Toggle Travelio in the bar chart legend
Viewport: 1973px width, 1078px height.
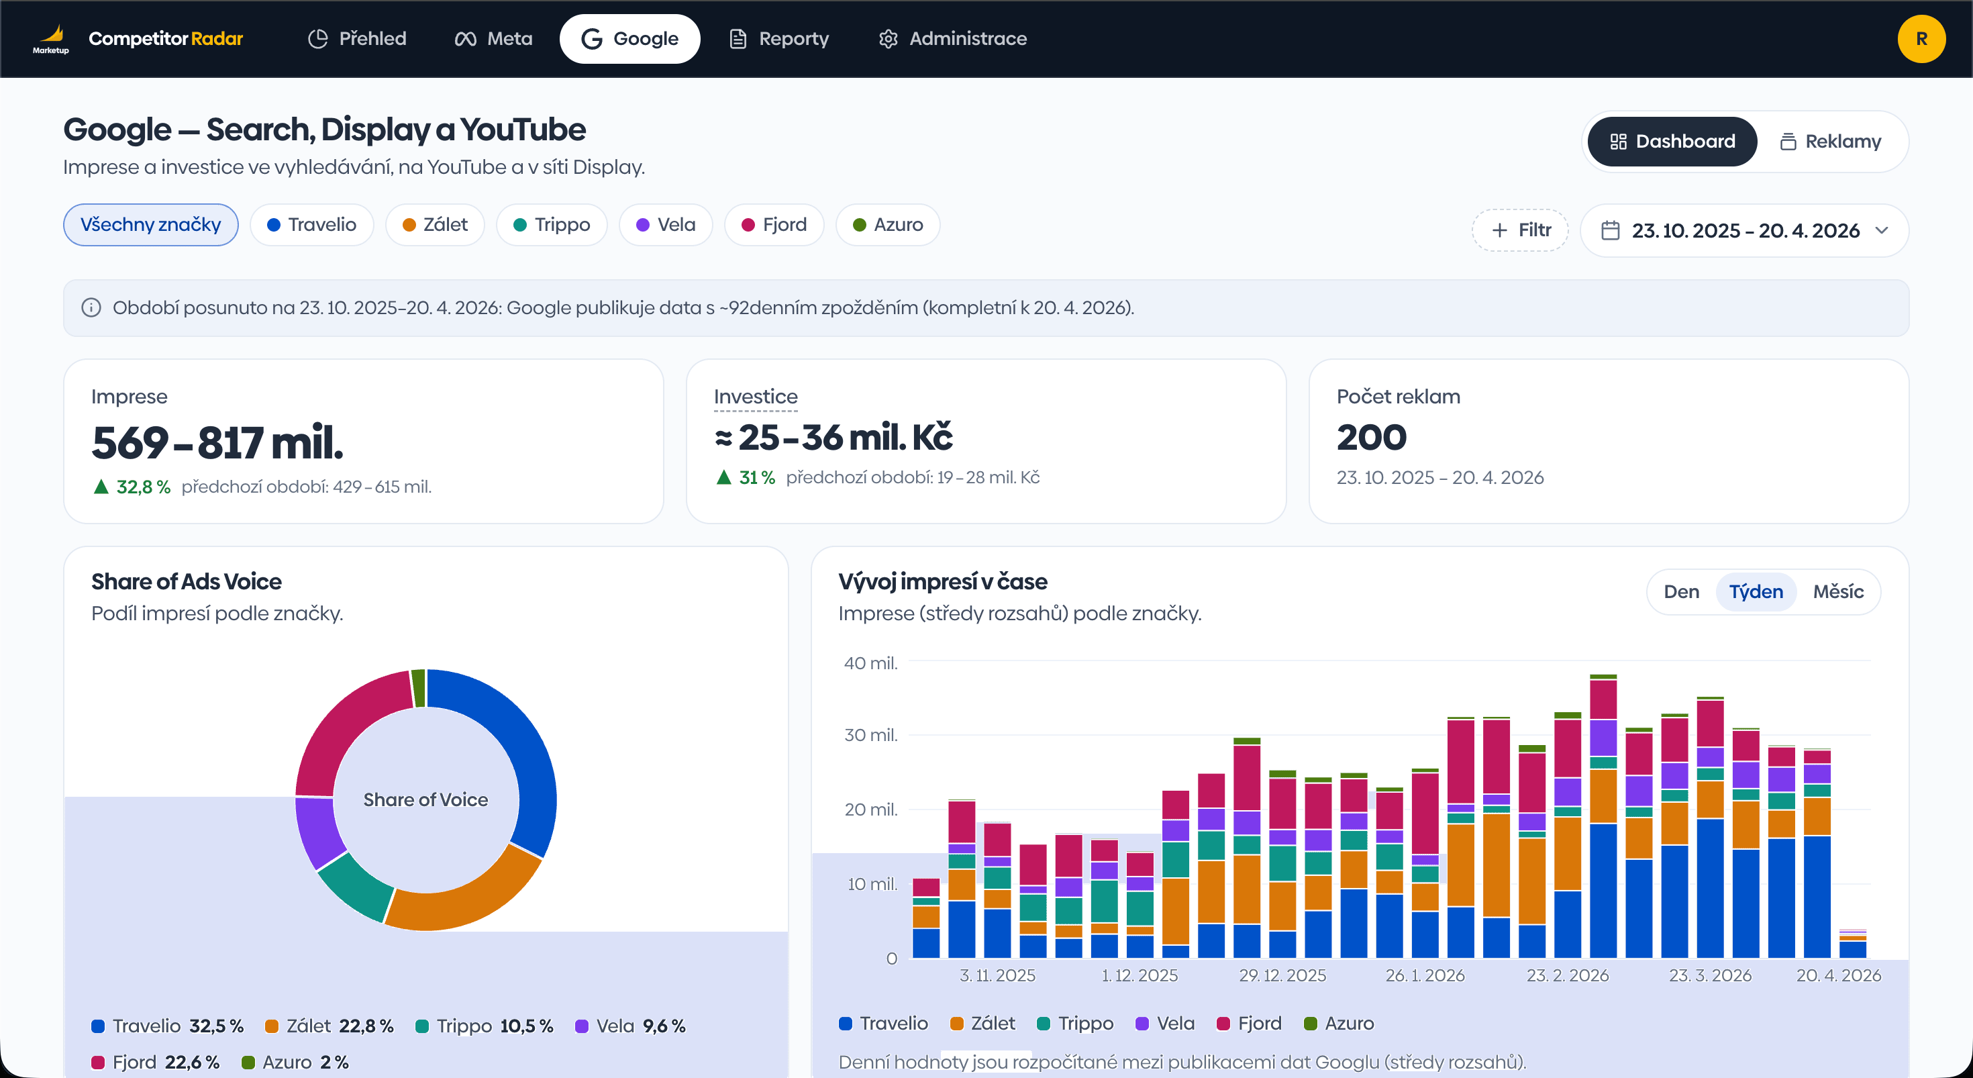coord(883,1024)
